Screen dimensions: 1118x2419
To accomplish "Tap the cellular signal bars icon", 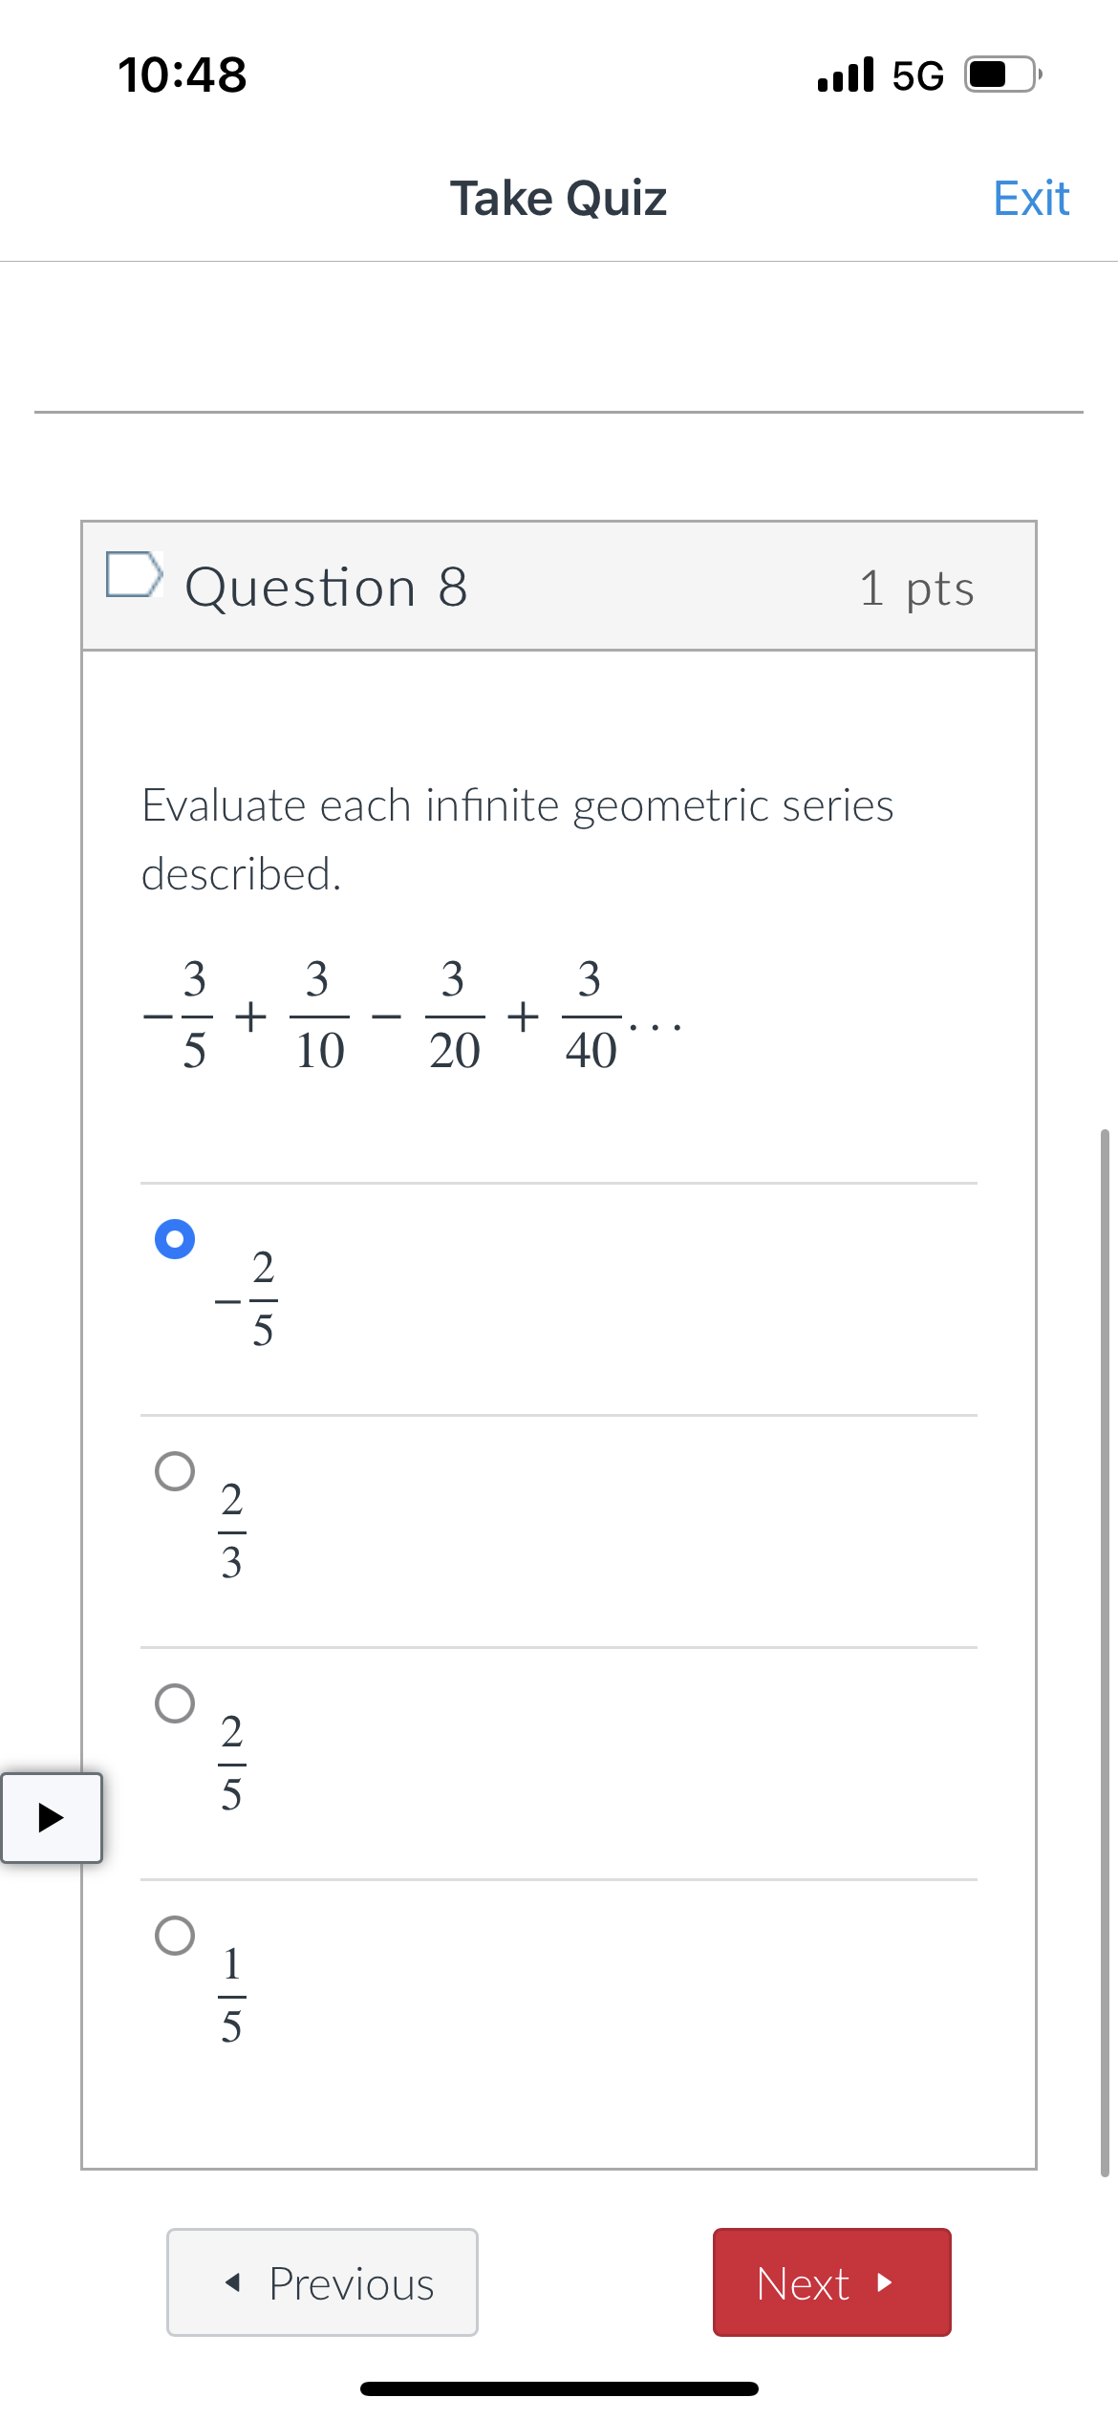I will click(846, 75).
